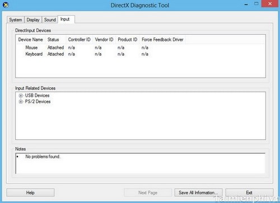The height and width of the screenshot is (203, 280).
Task: Click the Status column header
Action: pyautogui.click(x=55, y=40)
